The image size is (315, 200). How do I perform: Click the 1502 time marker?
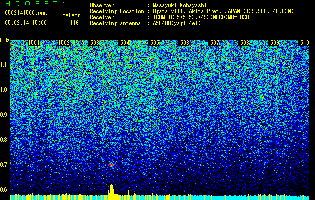pos(64,43)
